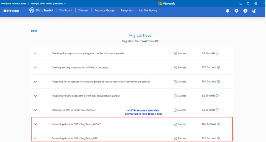This screenshot has height=142, width=266.
Task: Click success checkmark on Deleting existing snapshots row
Action: (175, 67)
